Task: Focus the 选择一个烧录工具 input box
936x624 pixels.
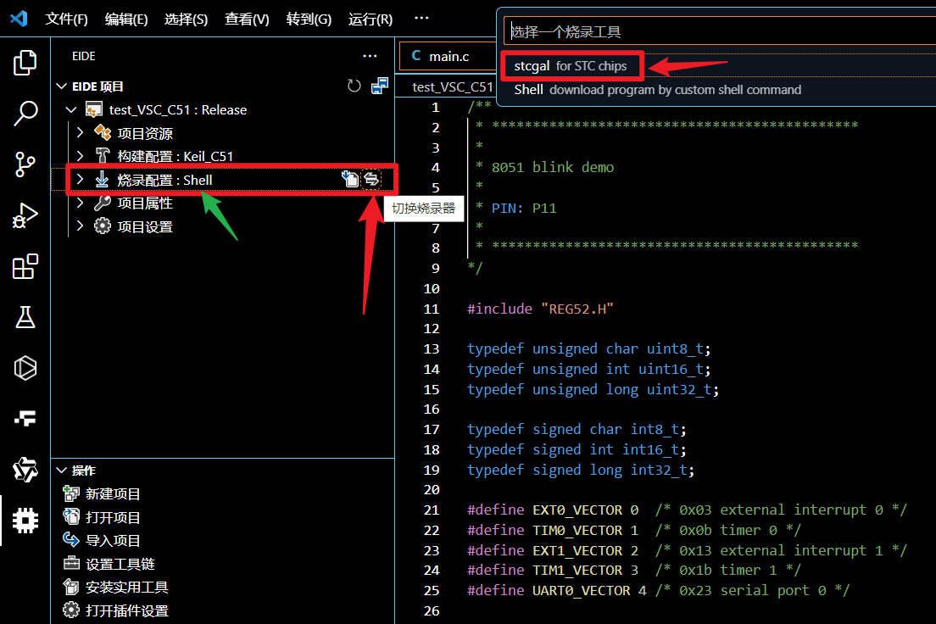Action: click(x=720, y=31)
